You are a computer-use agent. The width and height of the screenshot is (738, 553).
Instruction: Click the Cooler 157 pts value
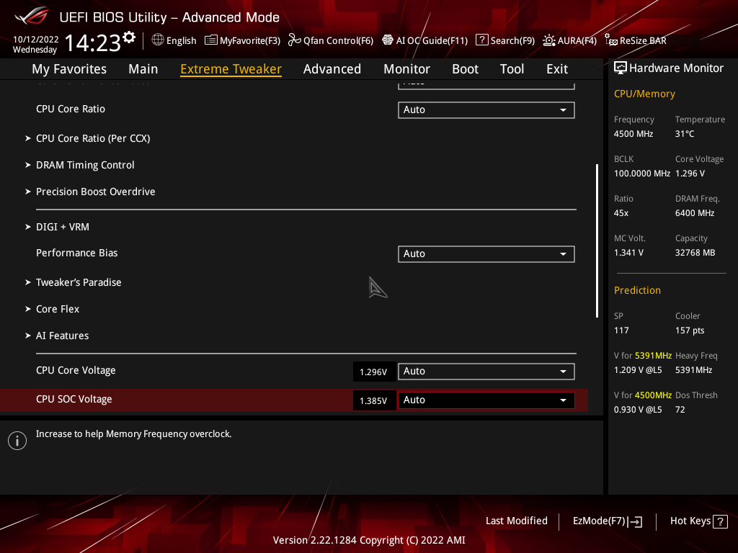click(x=690, y=331)
